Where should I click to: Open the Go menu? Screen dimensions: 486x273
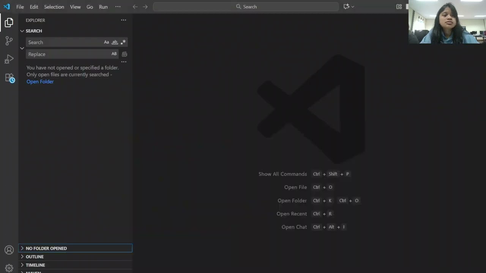pyautogui.click(x=90, y=7)
